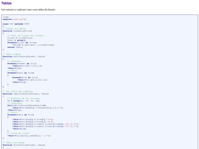Click the line 'foreach($row as $col)'

click(25, 77)
